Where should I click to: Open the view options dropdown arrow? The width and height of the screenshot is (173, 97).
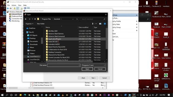point(96,24)
